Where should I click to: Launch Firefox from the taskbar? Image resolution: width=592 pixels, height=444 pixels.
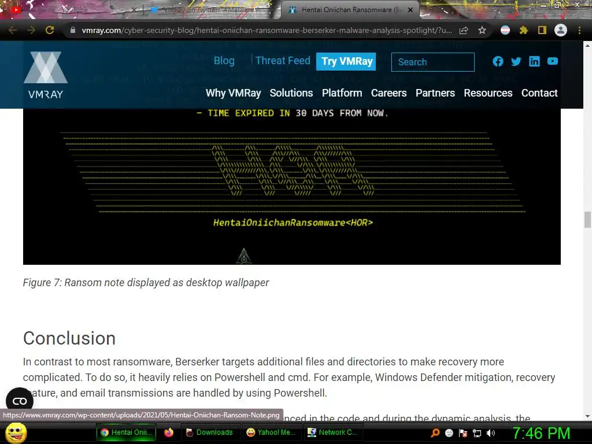pyautogui.click(x=168, y=432)
